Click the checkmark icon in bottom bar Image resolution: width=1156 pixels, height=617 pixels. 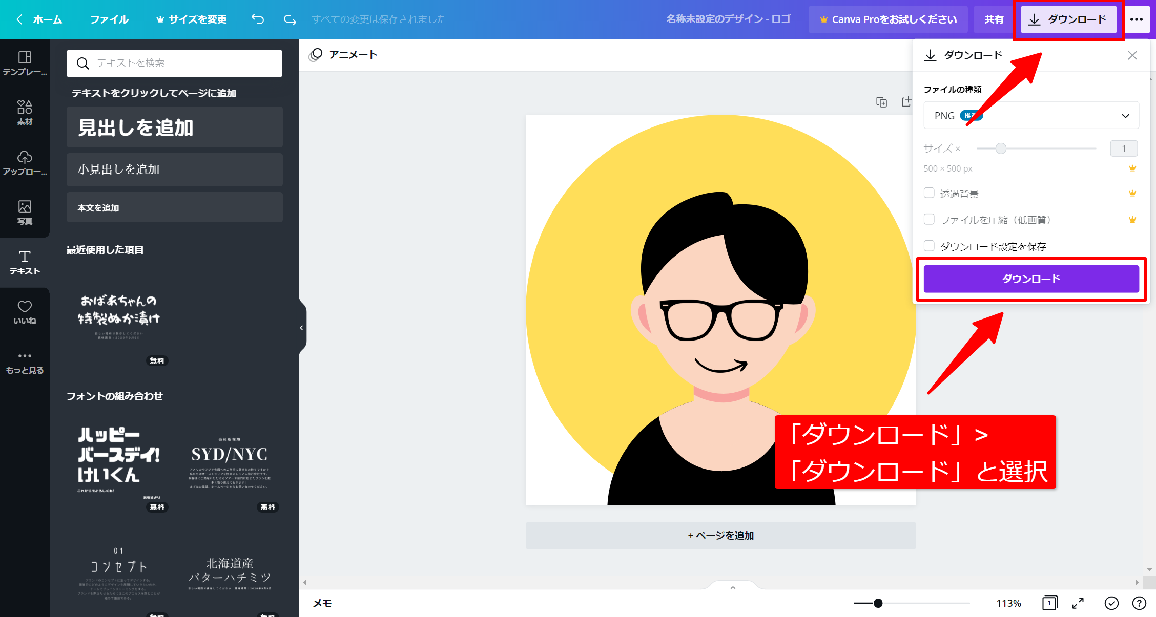coord(1111,603)
